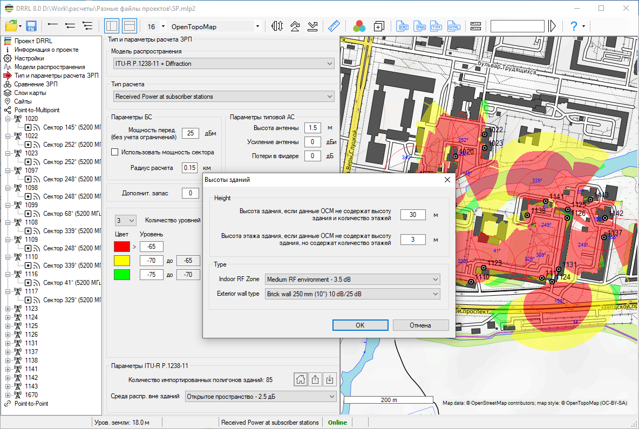
Task: Export the map as a PNG image
Action: 419,26
